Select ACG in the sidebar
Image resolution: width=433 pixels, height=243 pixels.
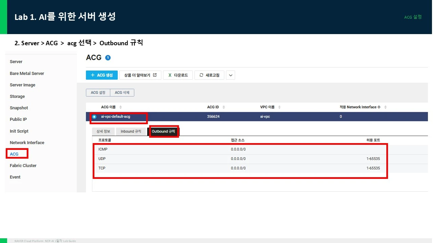click(14, 154)
